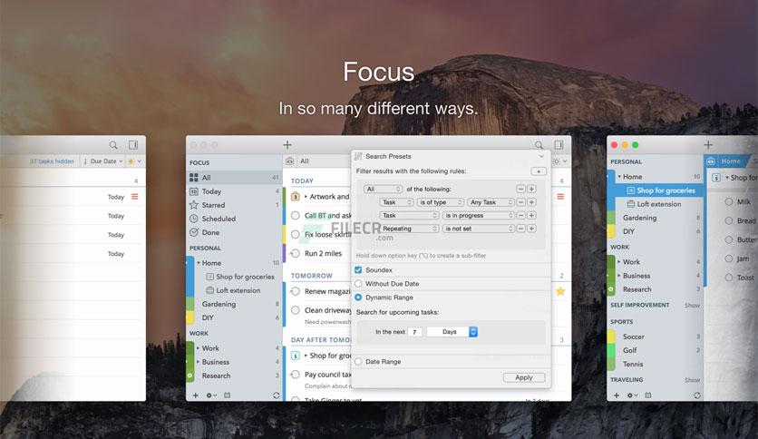Click the plus icon in center window toolbar
Viewport: 758px width, 439px height.
tap(287, 144)
